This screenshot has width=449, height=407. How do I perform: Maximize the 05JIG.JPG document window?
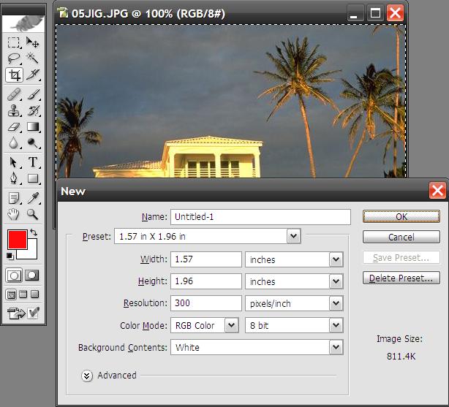click(375, 13)
